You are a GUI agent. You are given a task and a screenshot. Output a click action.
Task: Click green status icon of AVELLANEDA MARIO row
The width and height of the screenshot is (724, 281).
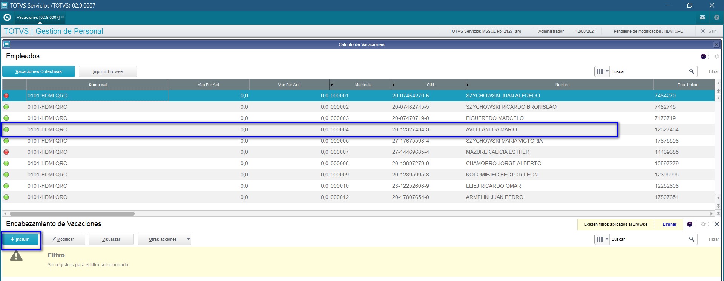(x=6, y=129)
